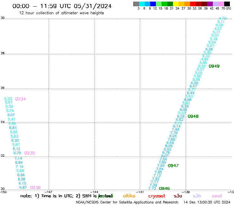Click the wave height value '6.30'
Viewport: 234px width, 205px height.
coord(15,140)
